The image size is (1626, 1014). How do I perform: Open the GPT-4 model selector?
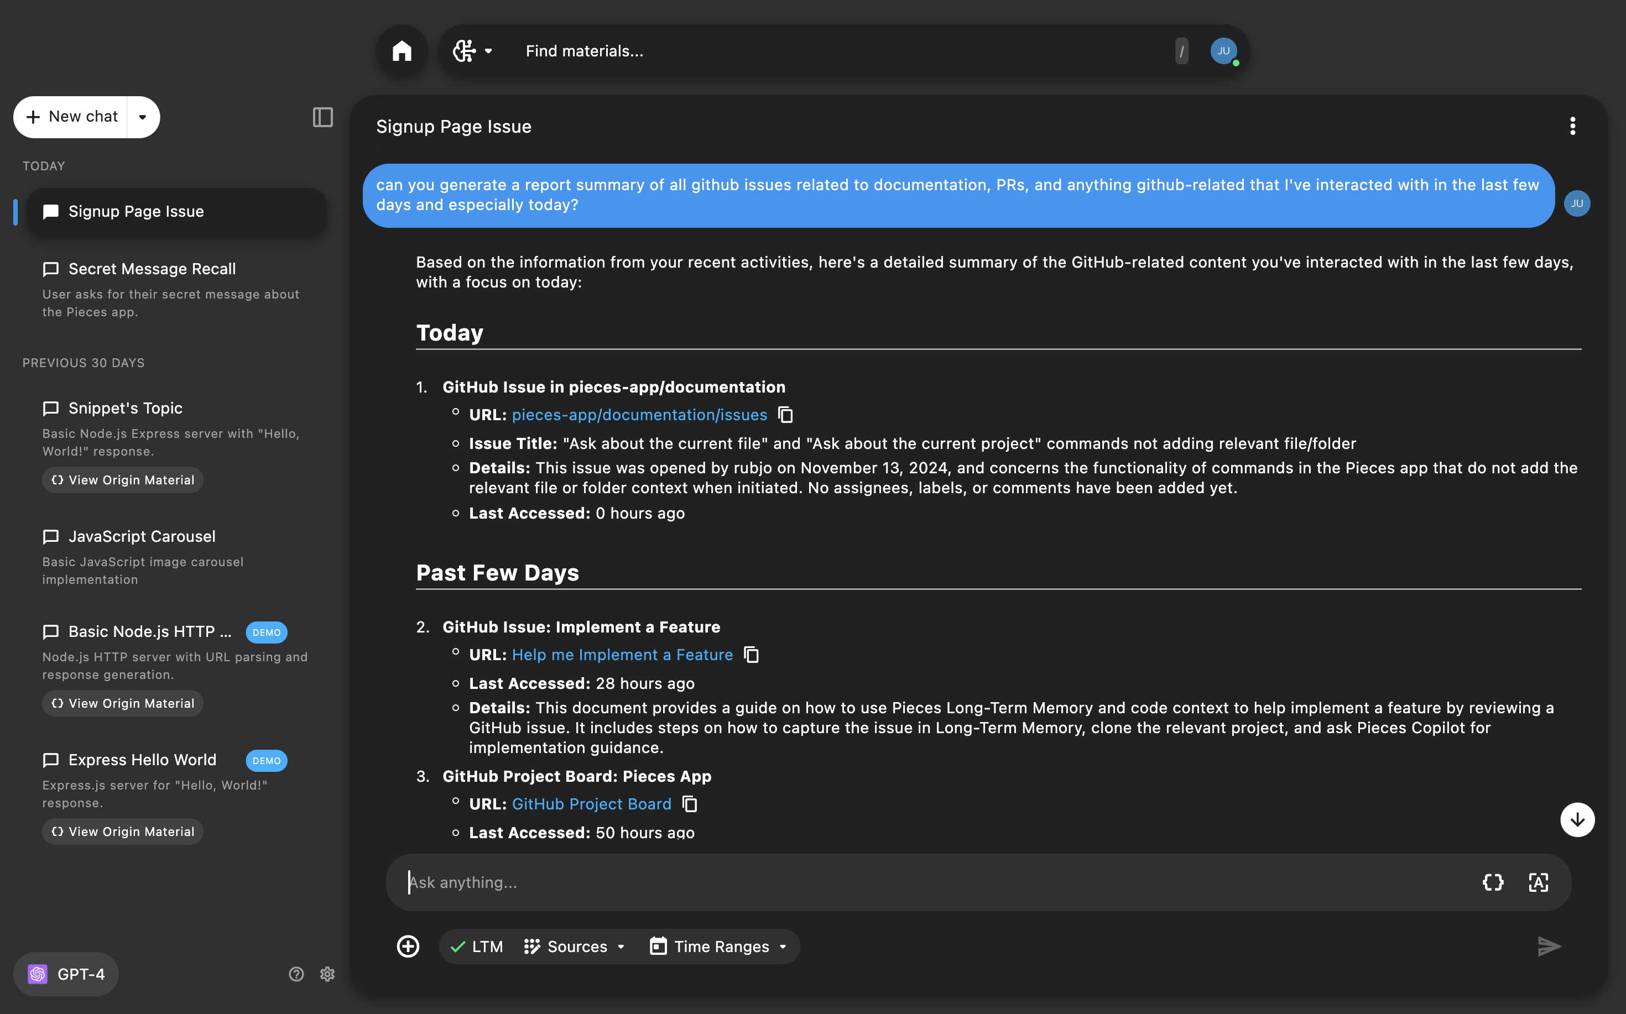point(66,974)
